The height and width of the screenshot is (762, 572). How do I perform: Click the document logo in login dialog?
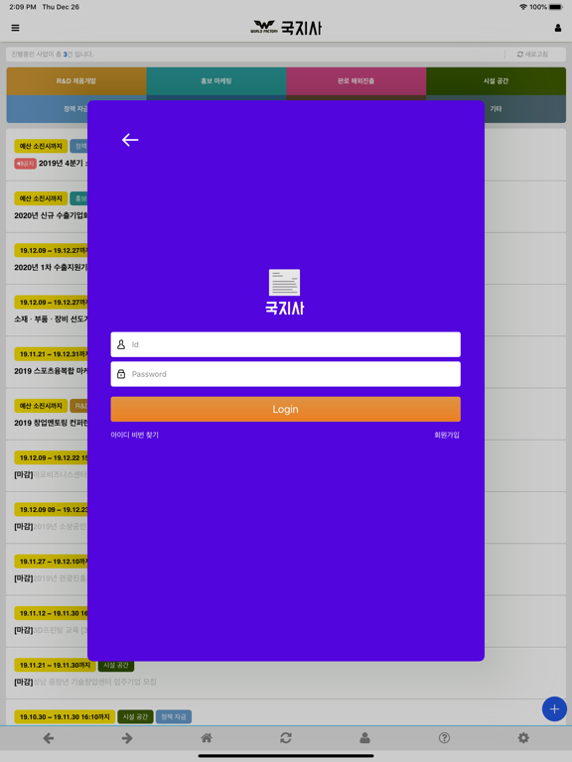pos(285,283)
